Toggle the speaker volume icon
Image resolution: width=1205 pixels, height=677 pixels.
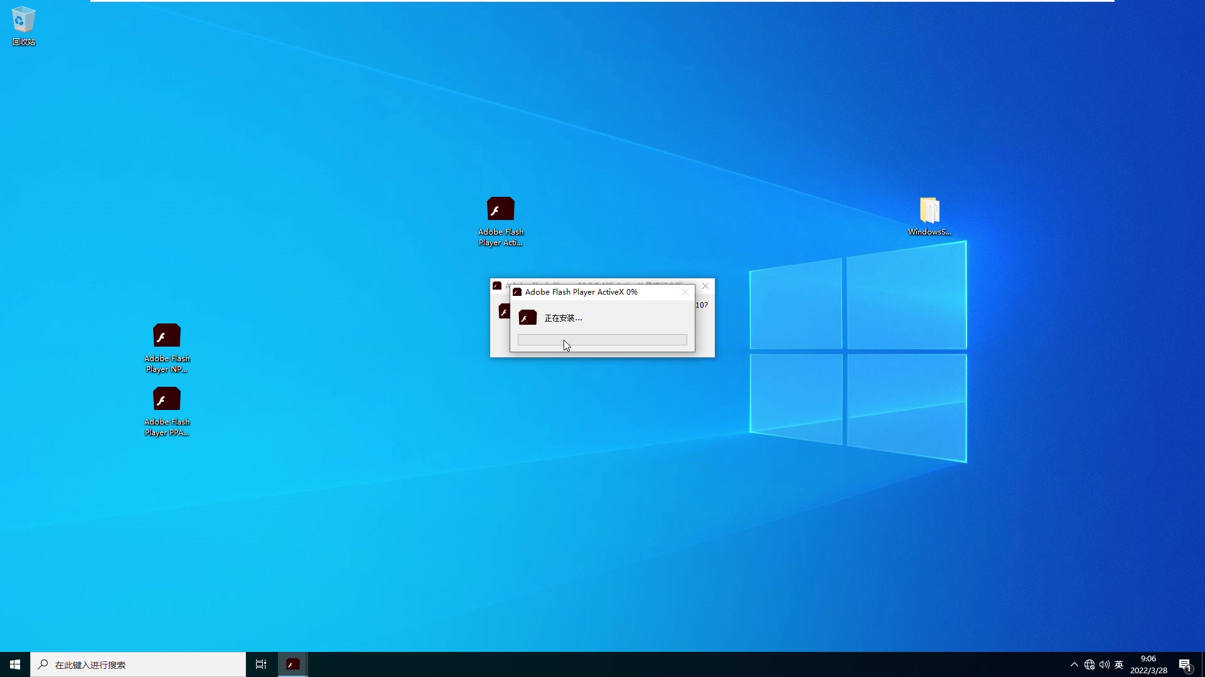(1104, 664)
